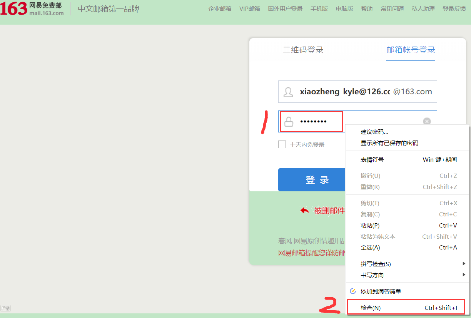
Task: Select 全选(A) in context menu
Action: [408, 247]
